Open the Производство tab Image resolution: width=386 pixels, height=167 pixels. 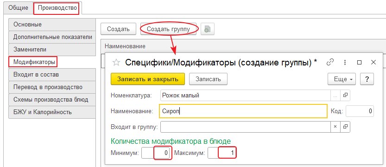click(57, 8)
